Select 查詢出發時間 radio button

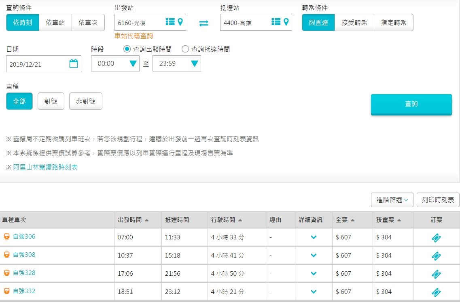click(x=127, y=49)
